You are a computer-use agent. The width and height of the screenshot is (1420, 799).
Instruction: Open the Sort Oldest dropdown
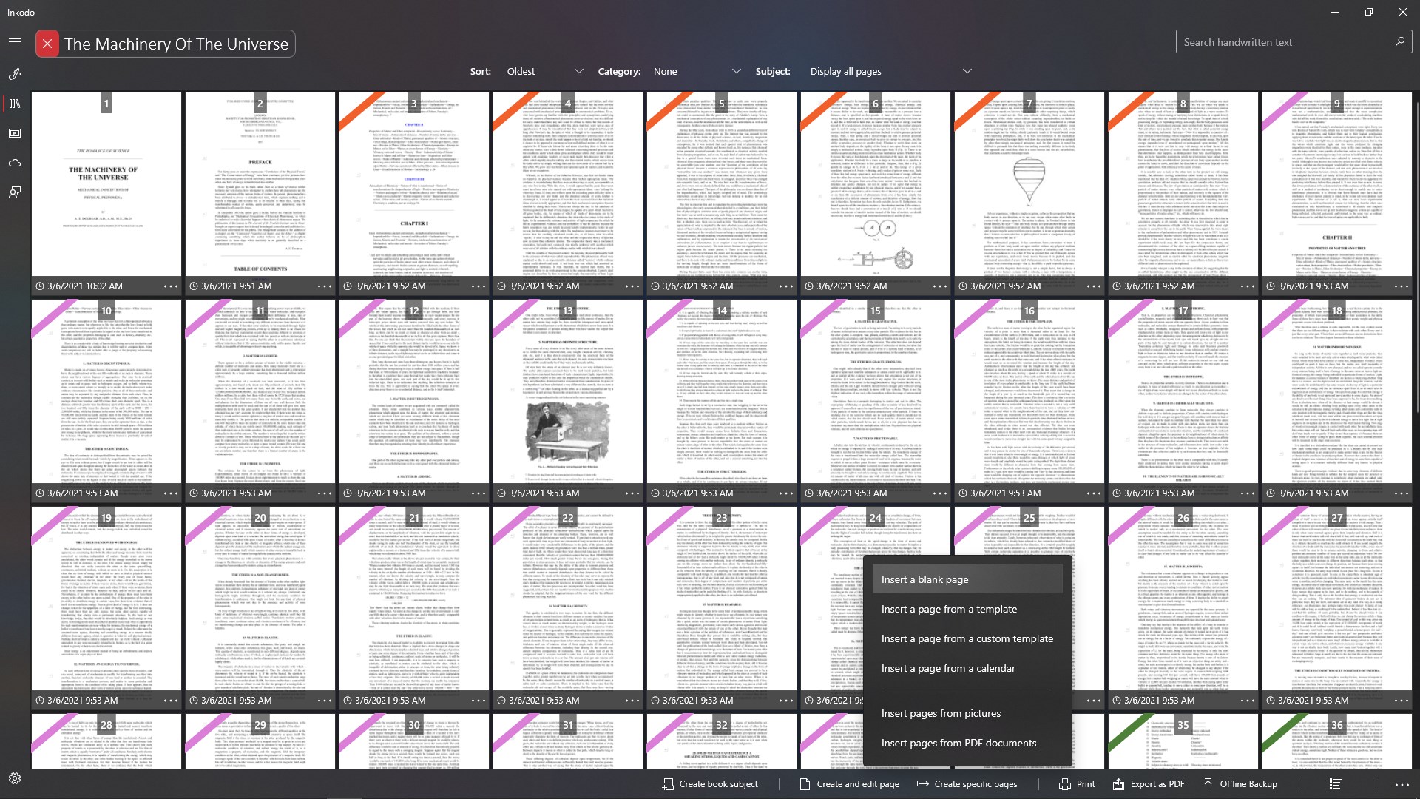pos(544,71)
